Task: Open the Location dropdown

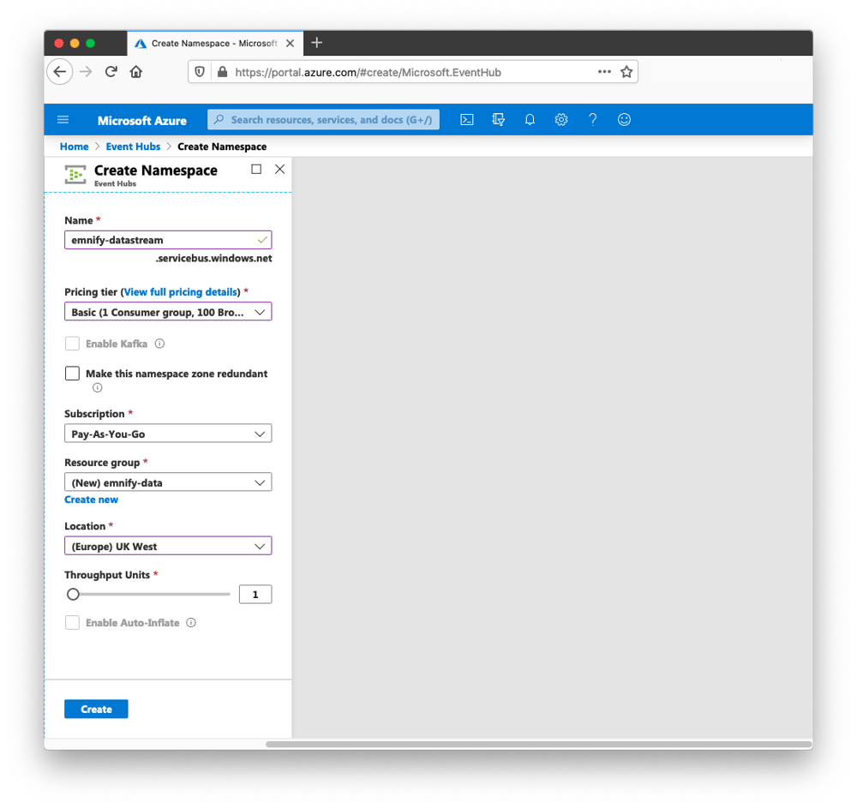Action: (x=168, y=547)
